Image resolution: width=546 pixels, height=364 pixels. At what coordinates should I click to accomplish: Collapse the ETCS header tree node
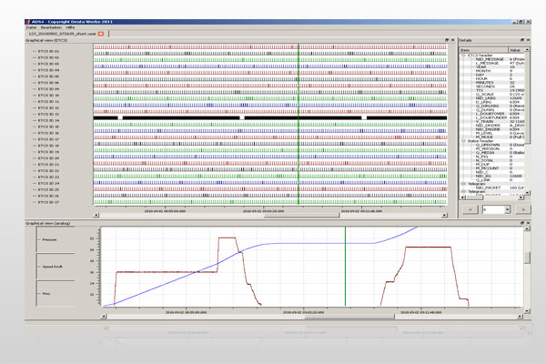coord(463,56)
